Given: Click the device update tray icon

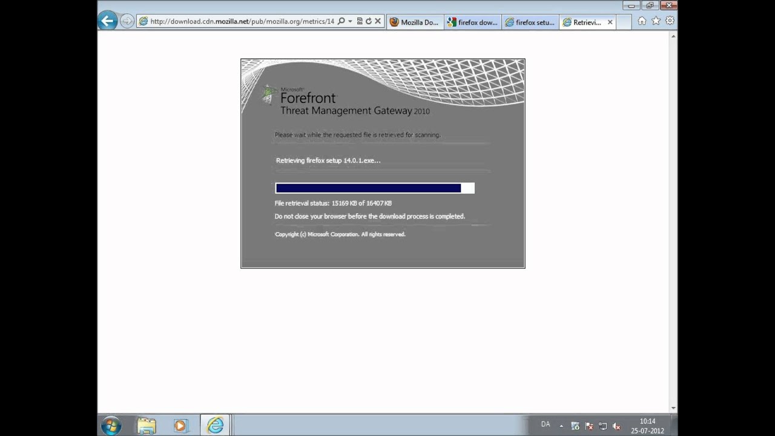Looking at the screenshot, I should click(575, 426).
